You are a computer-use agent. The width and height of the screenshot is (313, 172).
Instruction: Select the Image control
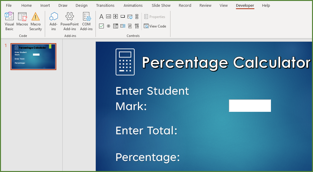(x=130, y=17)
